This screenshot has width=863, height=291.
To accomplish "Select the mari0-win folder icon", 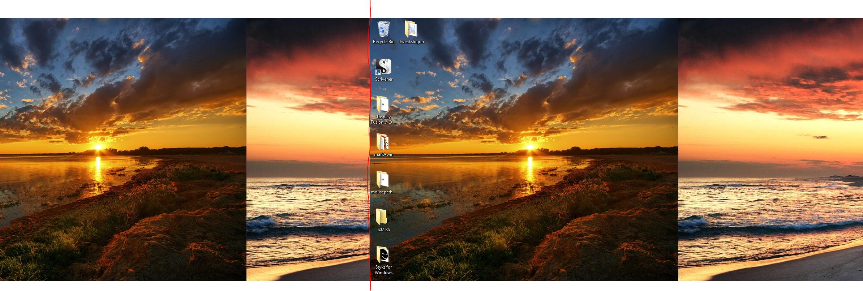I will point(383,142).
